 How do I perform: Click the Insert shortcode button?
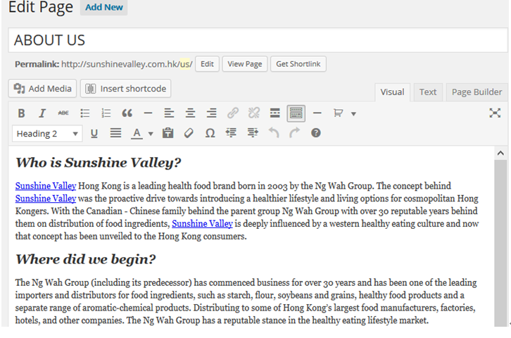(125, 88)
